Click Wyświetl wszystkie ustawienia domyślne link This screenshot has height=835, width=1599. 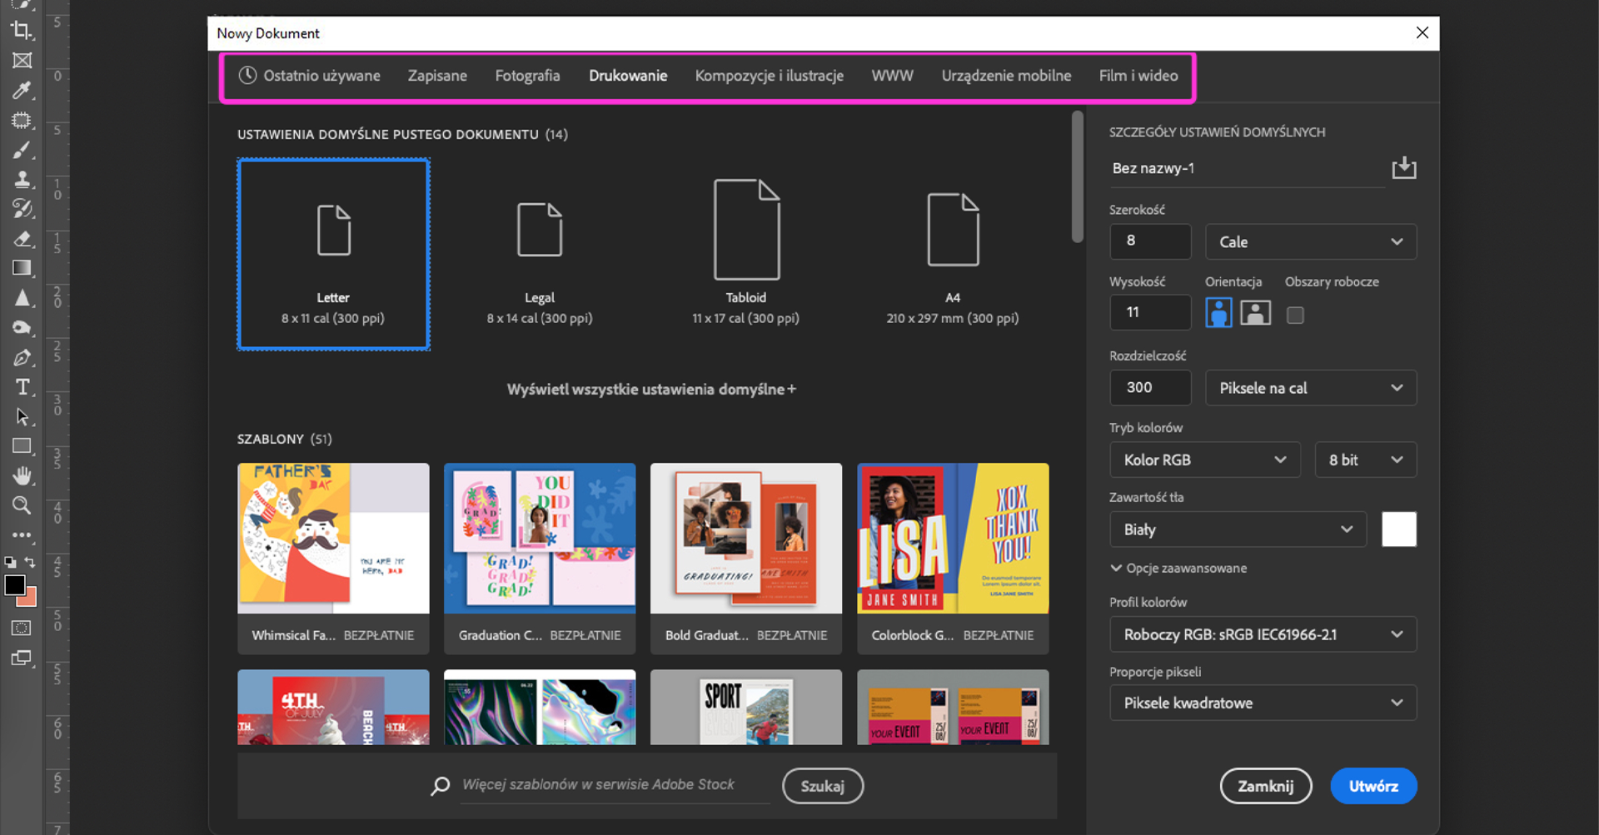[x=651, y=390]
